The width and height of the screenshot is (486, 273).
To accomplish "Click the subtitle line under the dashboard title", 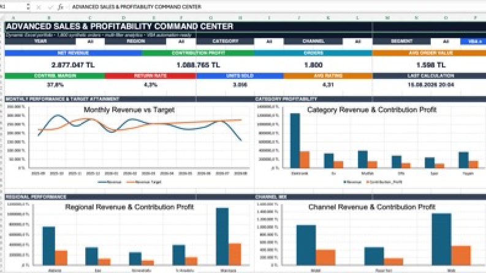I will 99,35.
